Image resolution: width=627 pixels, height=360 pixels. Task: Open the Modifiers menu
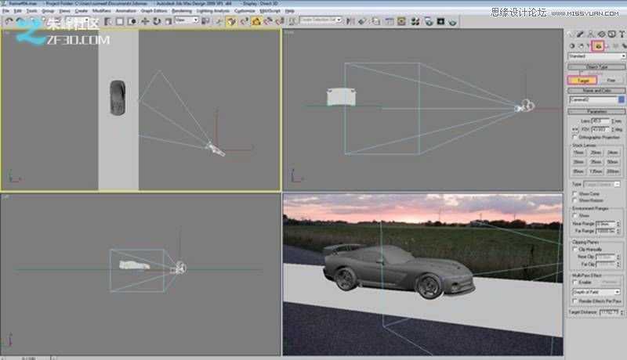pos(102,11)
